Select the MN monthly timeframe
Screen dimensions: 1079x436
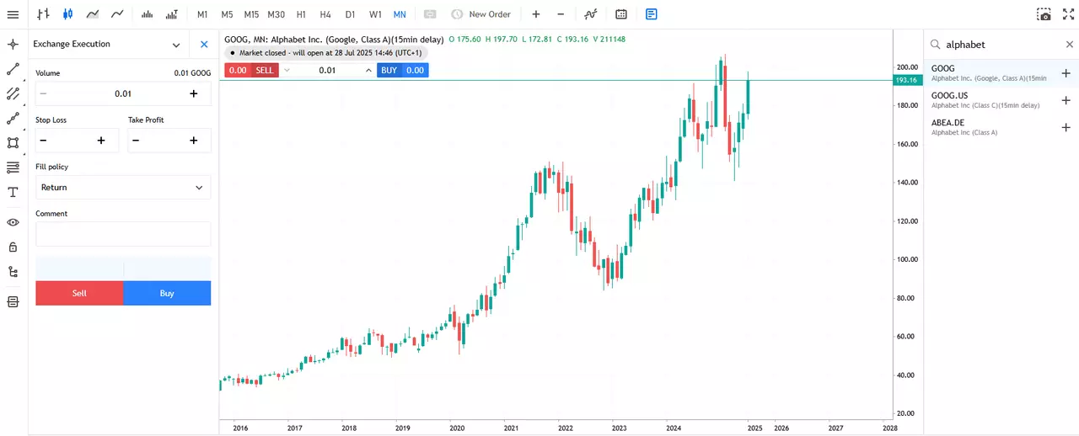400,14
